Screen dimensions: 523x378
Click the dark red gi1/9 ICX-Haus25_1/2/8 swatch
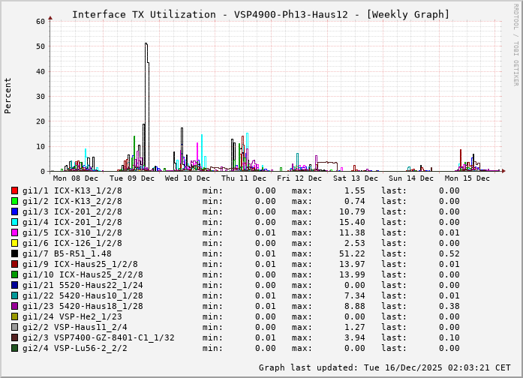(x=14, y=265)
